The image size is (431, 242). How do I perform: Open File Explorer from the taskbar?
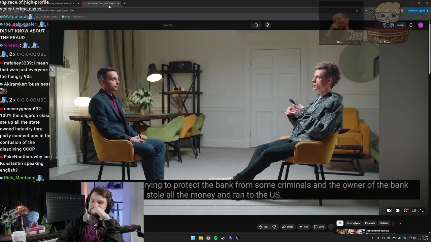click(201, 238)
